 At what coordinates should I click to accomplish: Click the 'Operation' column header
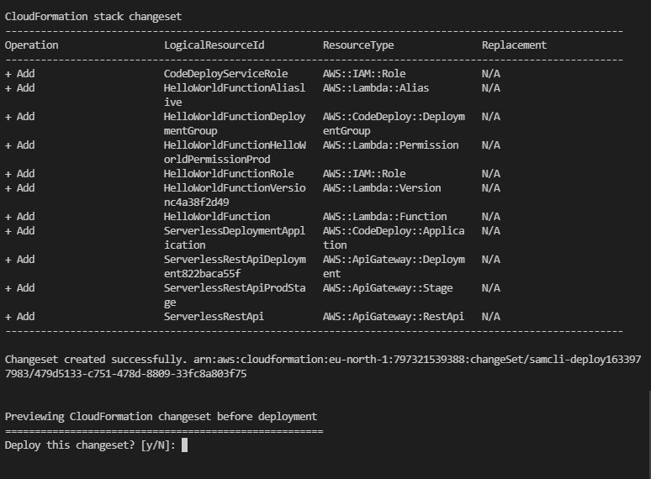(x=32, y=45)
